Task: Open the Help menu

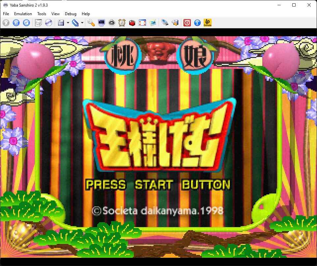Action: click(x=86, y=14)
